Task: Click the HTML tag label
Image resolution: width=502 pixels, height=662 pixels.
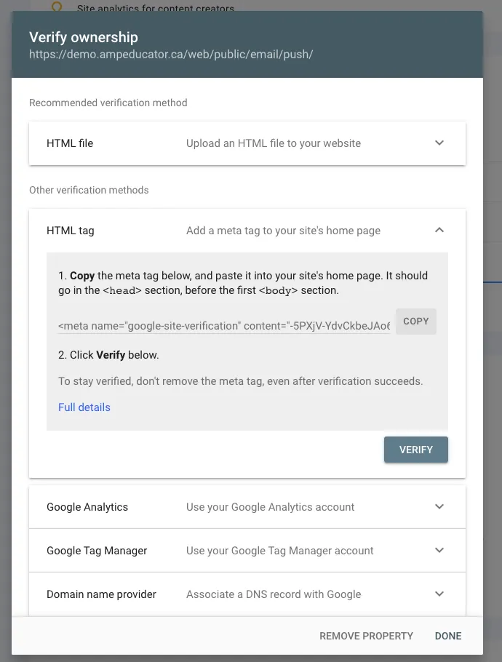Action: point(70,231)
